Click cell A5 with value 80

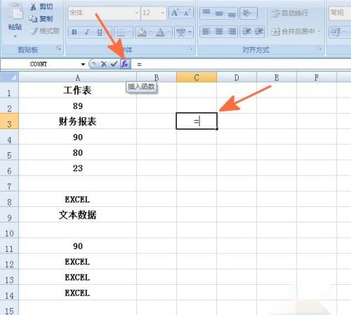(78, 152)
